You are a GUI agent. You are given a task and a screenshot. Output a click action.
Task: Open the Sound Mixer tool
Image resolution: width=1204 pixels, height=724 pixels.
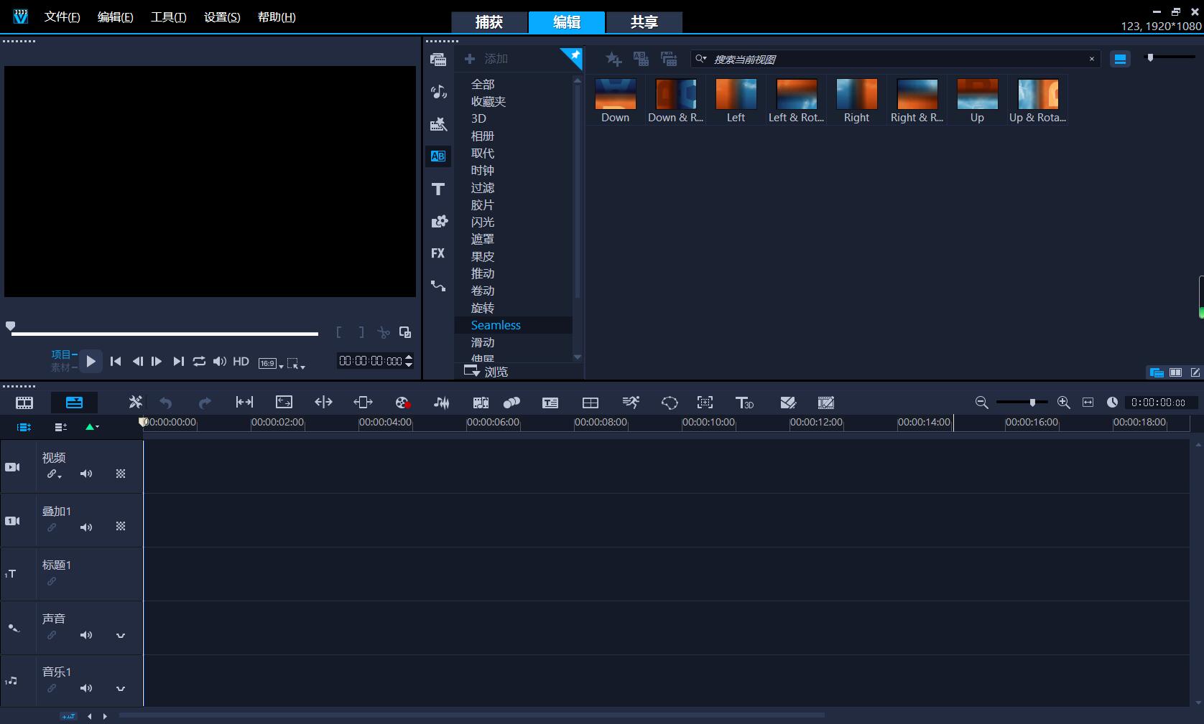442,403
